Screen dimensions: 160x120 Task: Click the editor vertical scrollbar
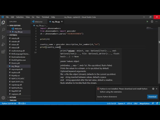point(159,55)
